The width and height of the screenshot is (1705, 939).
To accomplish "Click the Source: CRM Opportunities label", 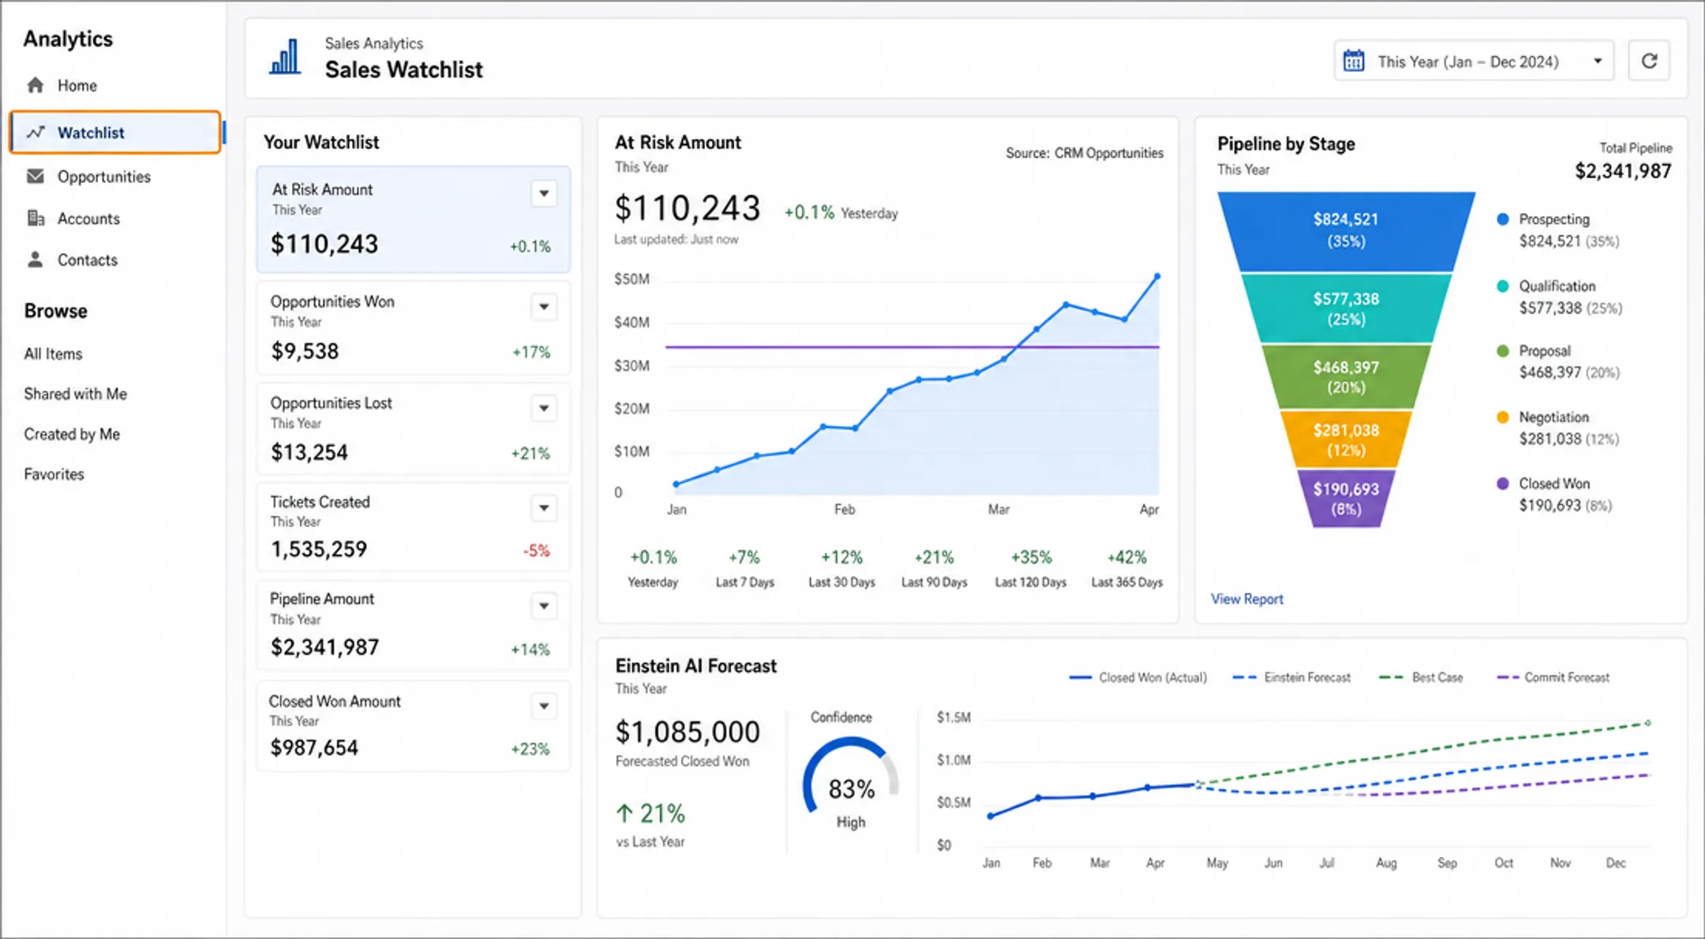I will pos(1084,153).
